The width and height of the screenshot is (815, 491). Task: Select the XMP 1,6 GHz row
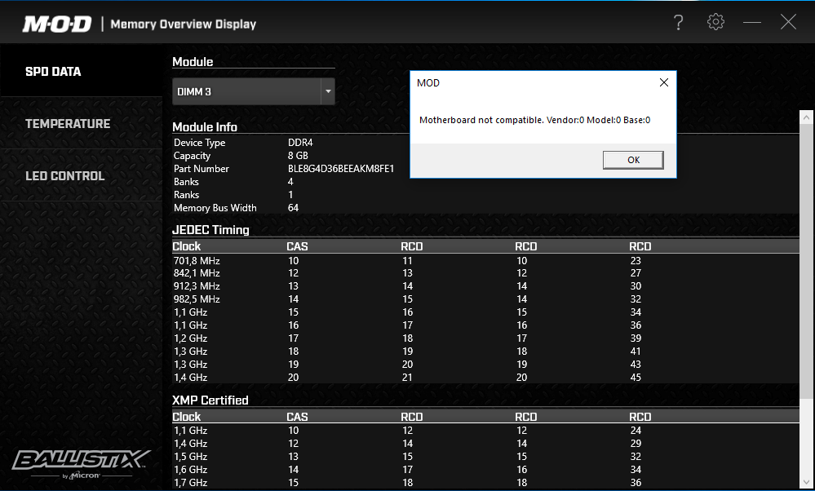(x=485, y=470)
